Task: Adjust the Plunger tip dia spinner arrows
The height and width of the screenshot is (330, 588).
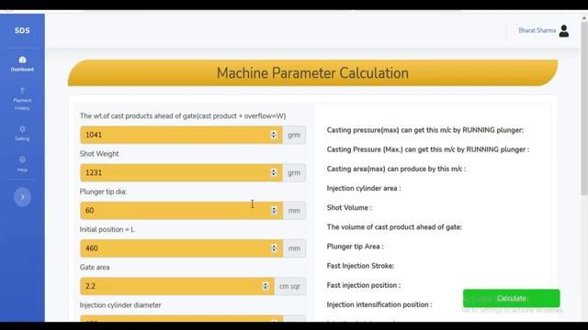Action: (x=274, y=210)
